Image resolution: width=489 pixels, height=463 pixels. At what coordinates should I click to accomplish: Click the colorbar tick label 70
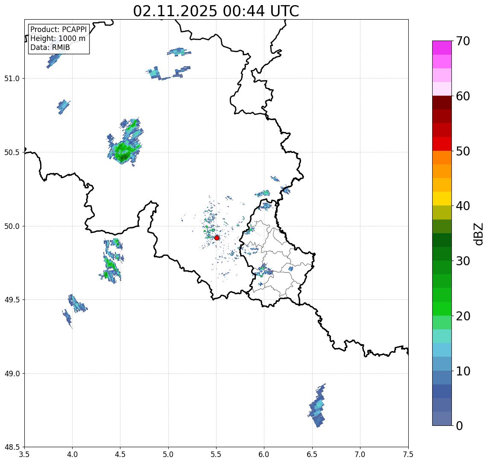tap(463, 41)
